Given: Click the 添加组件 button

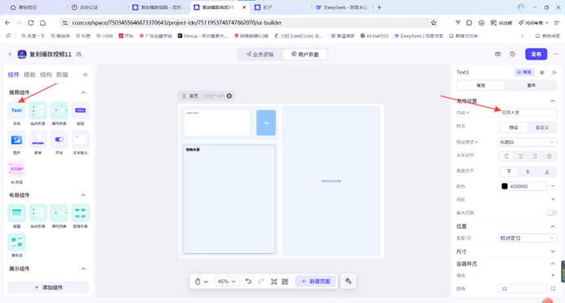Looking at the screenshot, I should click(49, 287).
